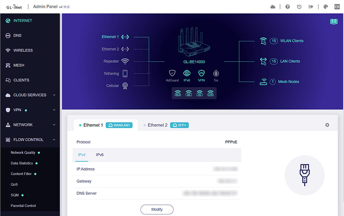Viewport: 344px width, 216px height.
Task: Click the LAN Clients device icon
Action: [263, 61]
